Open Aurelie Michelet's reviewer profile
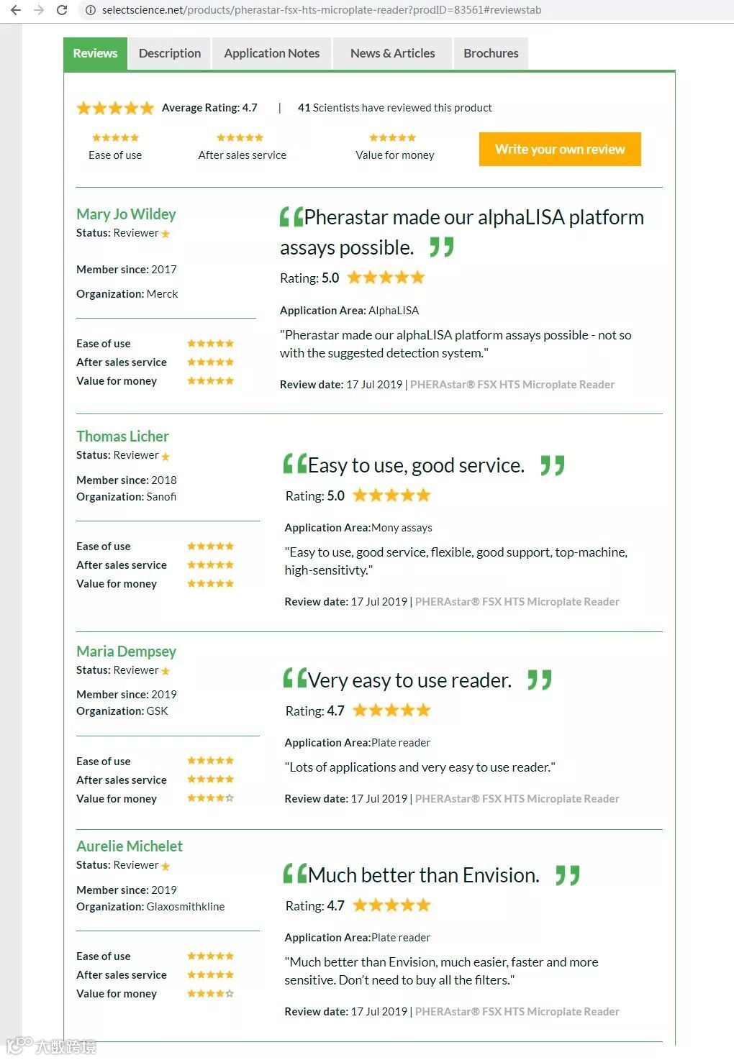This screenshot has height=1060, width=734. (130, 846)
